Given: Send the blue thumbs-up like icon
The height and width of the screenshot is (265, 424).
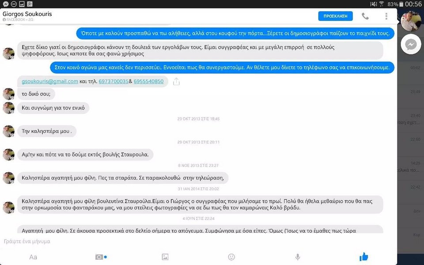Looking at the screenshot, I should coord(363,256).
